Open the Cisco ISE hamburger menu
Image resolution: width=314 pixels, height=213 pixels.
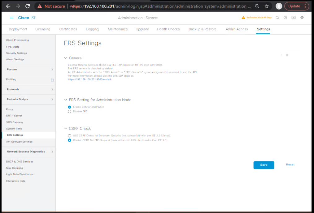(x=11, y=18)
